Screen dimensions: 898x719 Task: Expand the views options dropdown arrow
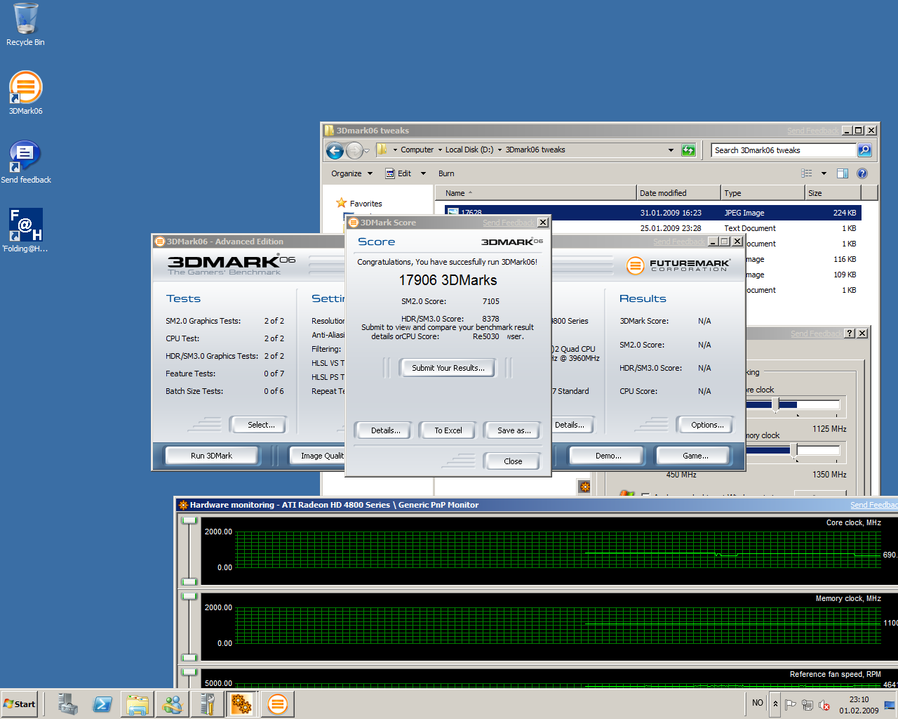(824, 173)
